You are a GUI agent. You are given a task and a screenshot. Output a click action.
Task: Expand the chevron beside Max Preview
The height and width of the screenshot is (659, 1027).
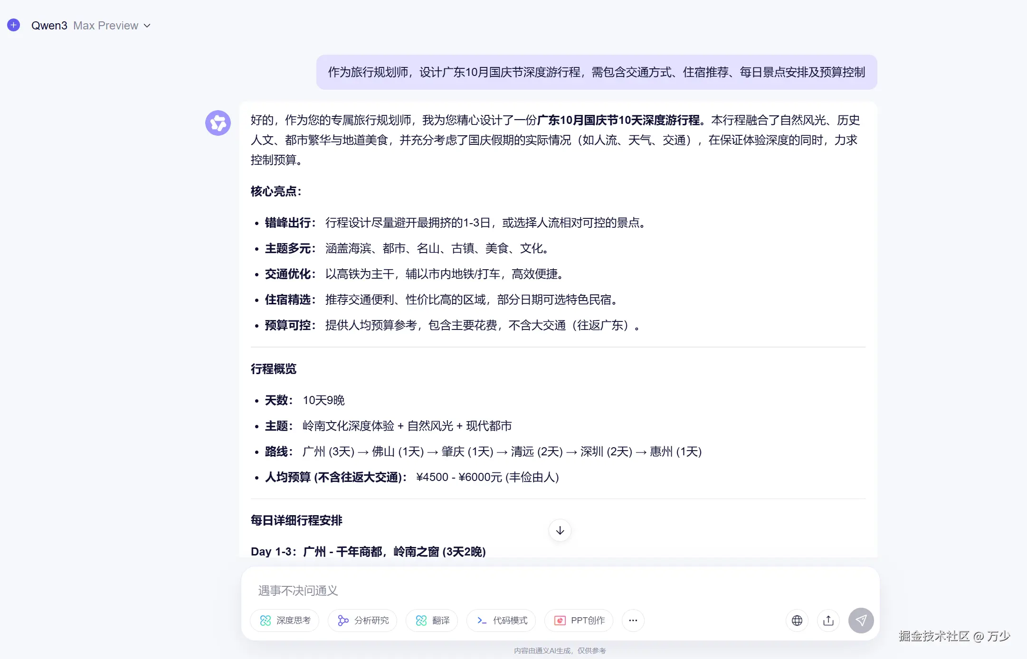(147, 26)
